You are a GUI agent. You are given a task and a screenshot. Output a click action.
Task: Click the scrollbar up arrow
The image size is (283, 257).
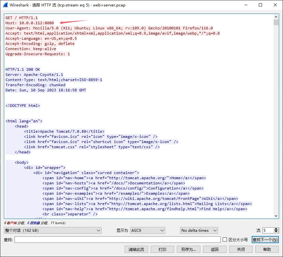point(276,17)
